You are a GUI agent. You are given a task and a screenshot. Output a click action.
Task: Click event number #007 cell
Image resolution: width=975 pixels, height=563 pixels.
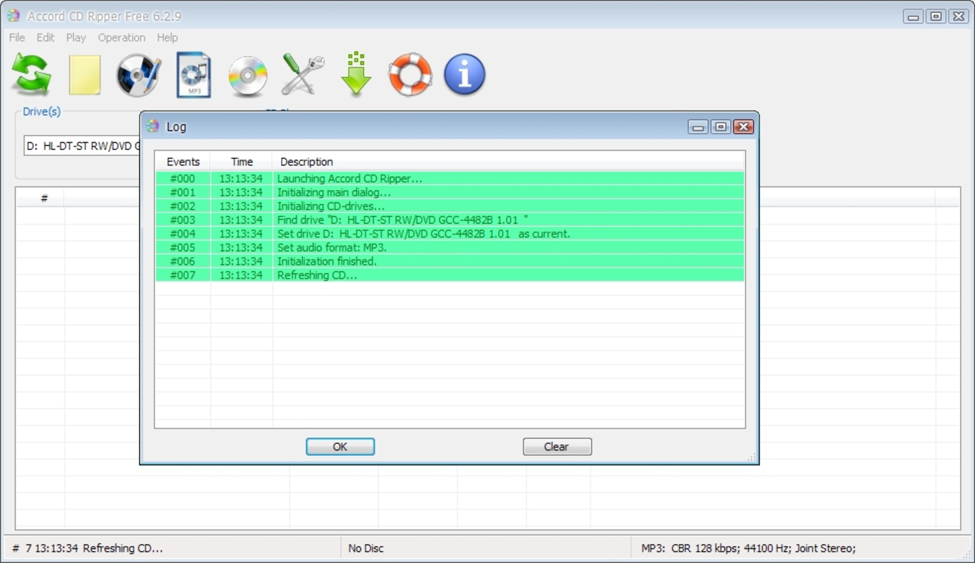(x=183, y=275)
